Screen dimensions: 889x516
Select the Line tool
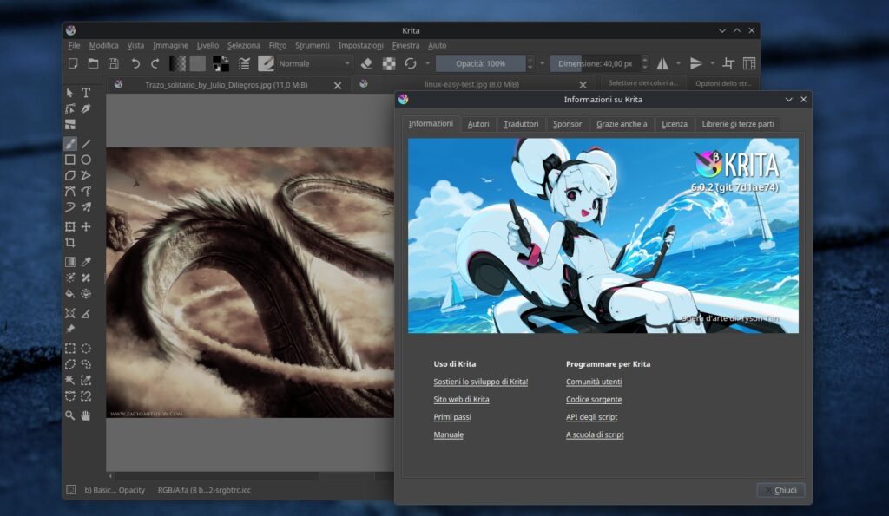pyautogui.click(x=86, y=144)
